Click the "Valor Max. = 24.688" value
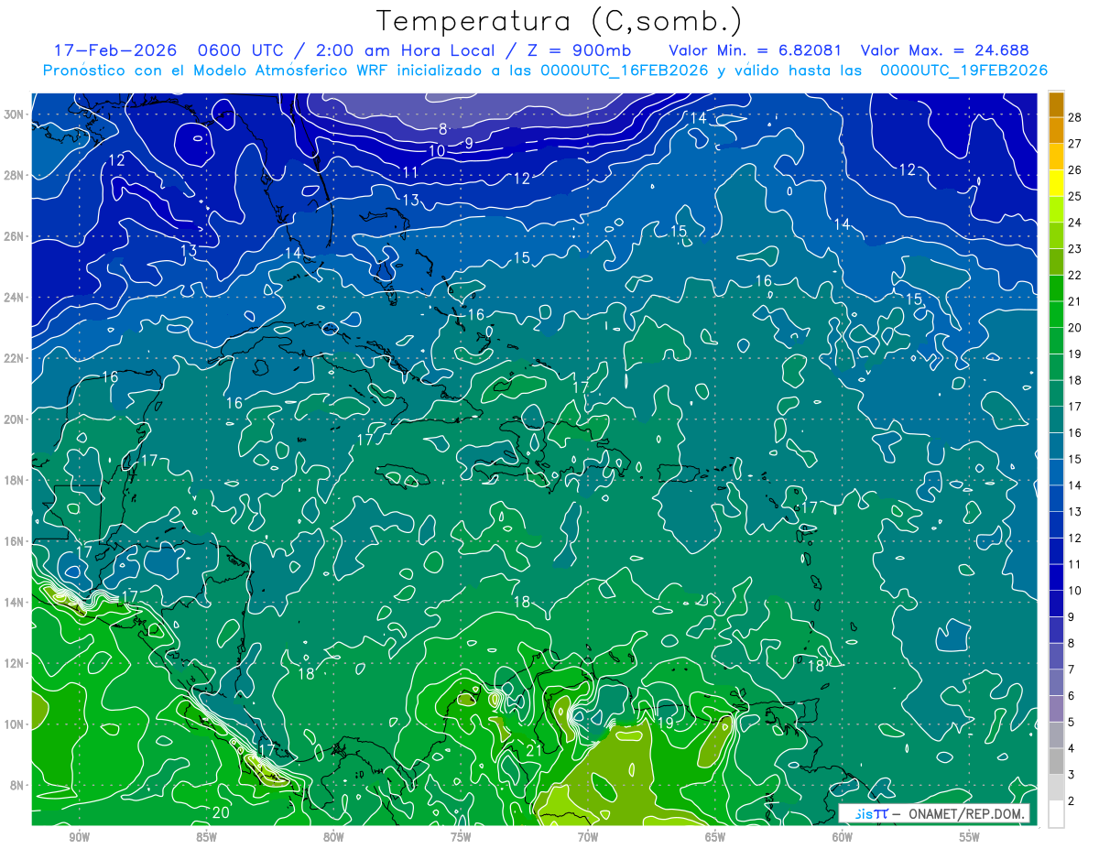The height and width of the screenshot is (849, 1099). 945,50
